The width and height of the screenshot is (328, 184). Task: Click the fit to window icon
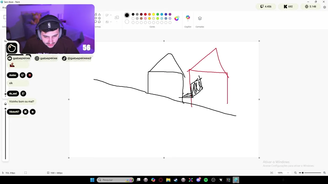(272, 173)
